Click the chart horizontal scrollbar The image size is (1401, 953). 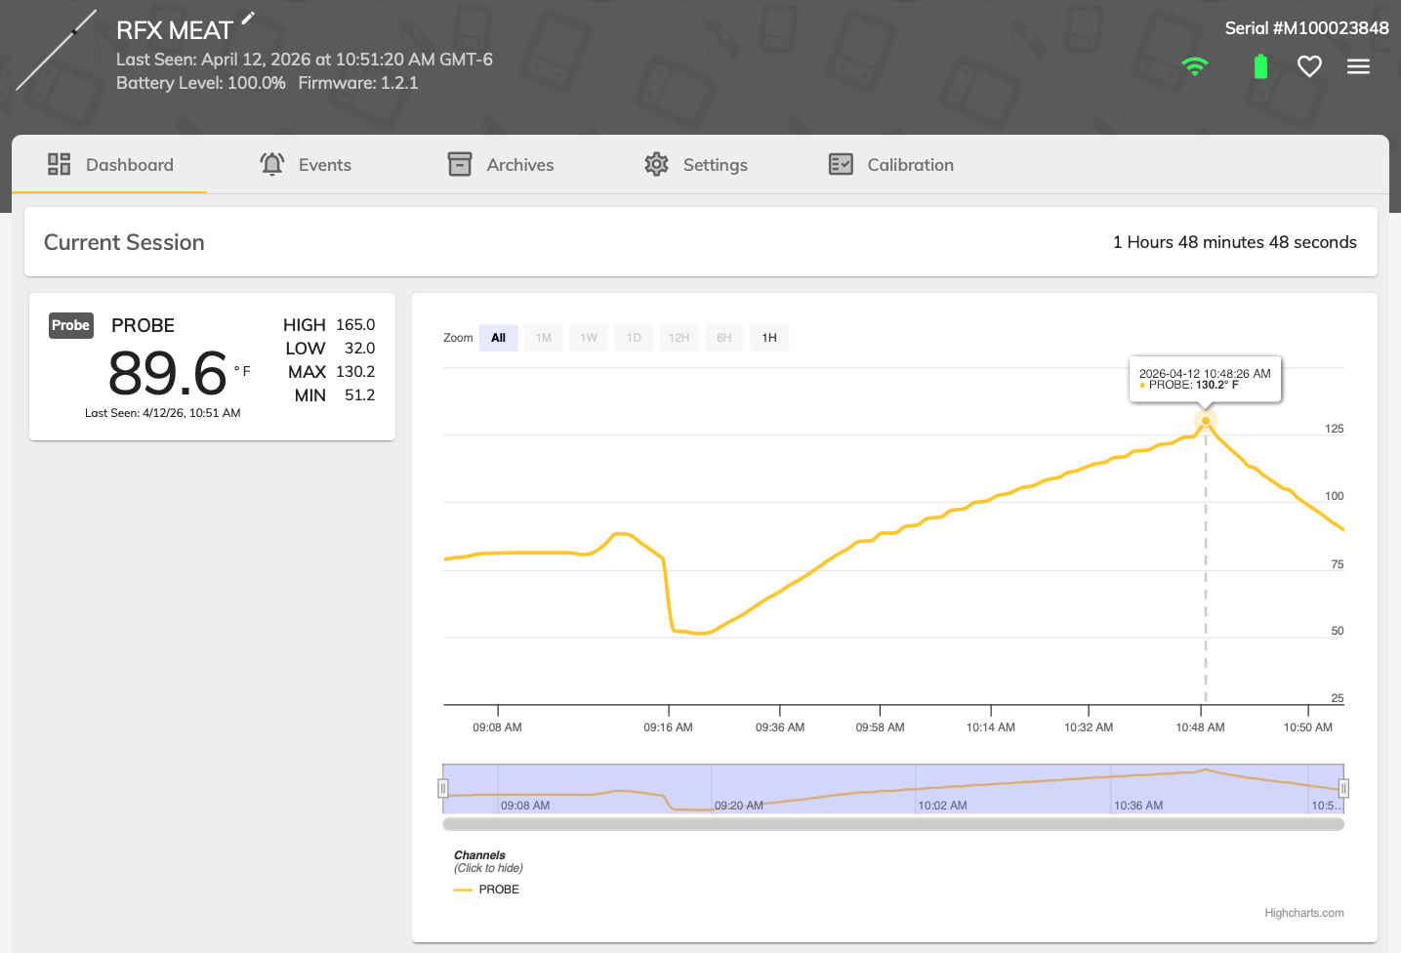(x=892, y=824)
